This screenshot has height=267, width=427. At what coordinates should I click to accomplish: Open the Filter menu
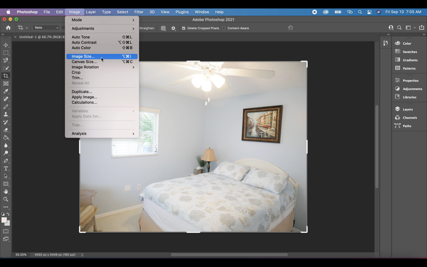coord(139,12)
